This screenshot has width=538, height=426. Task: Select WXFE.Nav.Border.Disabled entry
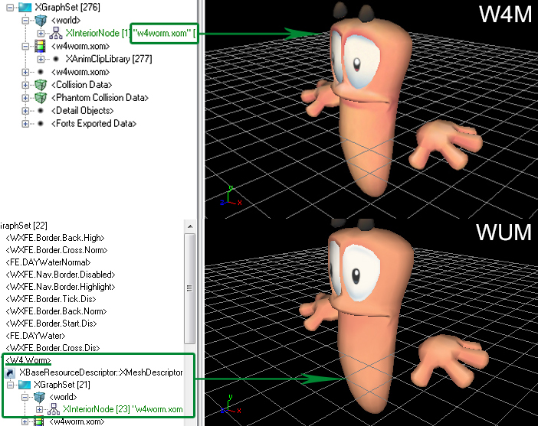[61, 275]
